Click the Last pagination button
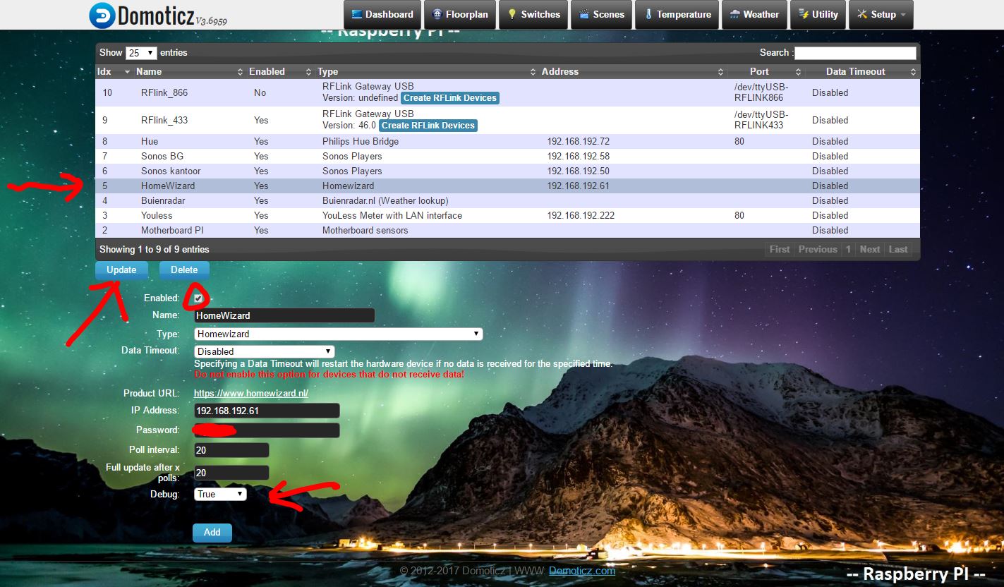Image resolution: width=1004 pixels, height=587 pixels. click(898, 249)
